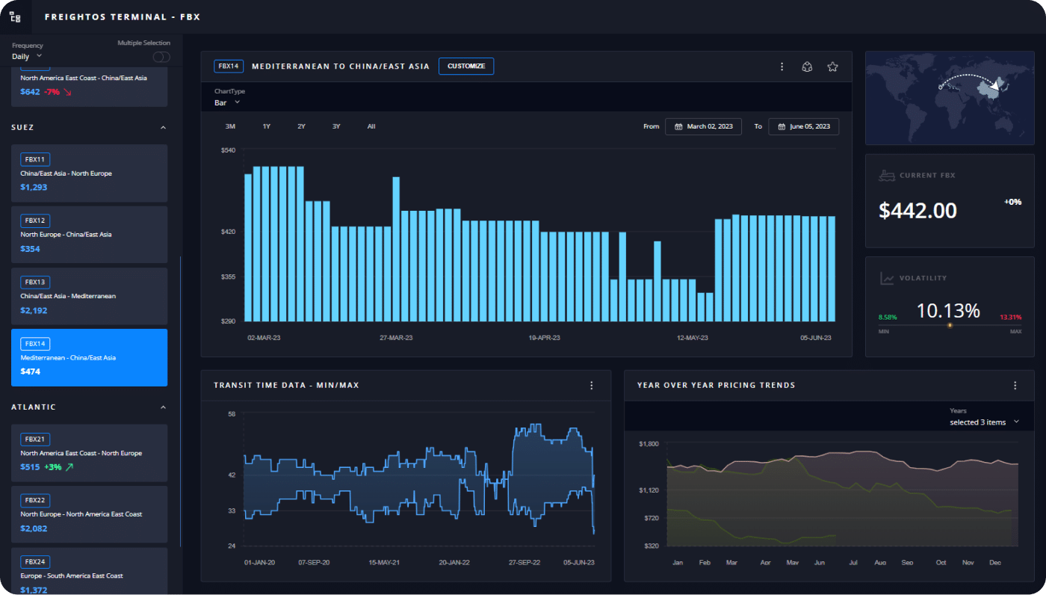Click the 15-MAY-21 label on transit chart

pos(384,562)
